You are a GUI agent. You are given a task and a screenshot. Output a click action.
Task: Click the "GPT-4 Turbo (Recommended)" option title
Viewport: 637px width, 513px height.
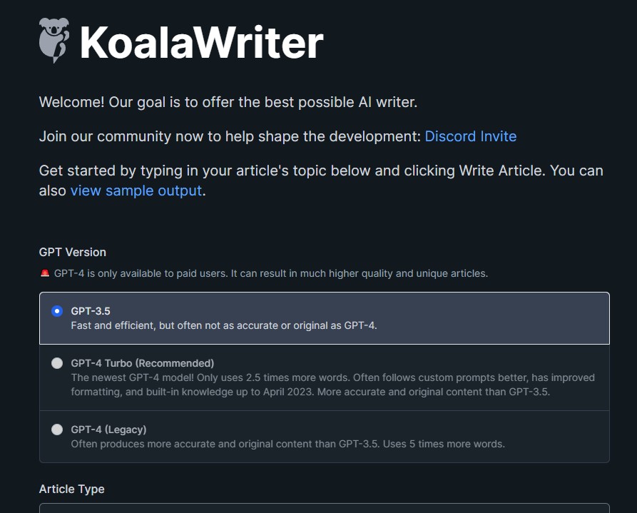coord(142,363)
